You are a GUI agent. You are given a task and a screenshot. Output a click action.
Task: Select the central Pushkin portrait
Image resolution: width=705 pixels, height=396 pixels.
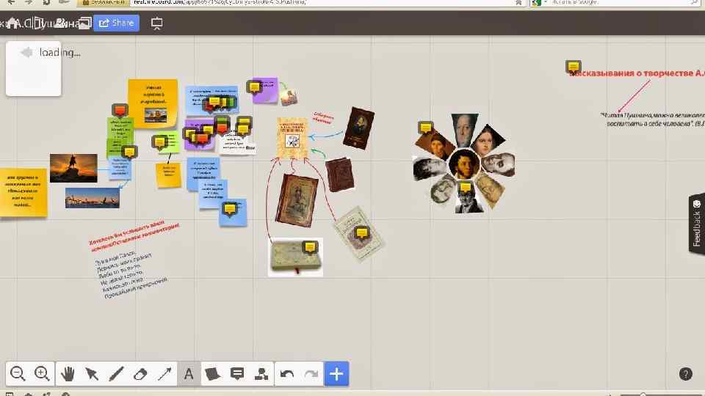463,164
